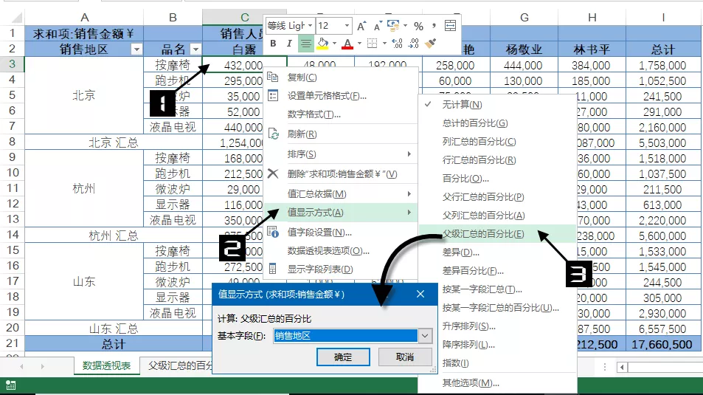Select 父级汇总的百分比 option
703x395 pixels.
[x=497, y=234]
